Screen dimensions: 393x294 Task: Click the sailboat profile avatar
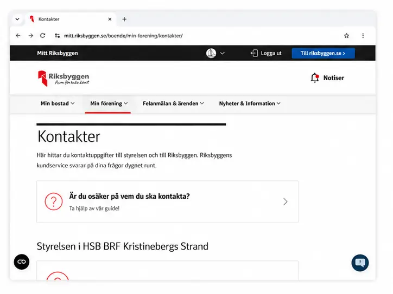[x=211, y=53]
